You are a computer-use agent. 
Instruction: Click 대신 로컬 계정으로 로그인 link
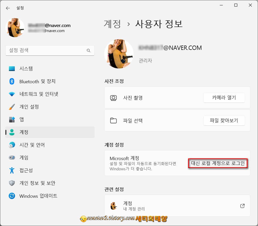[x=218, y=163]
